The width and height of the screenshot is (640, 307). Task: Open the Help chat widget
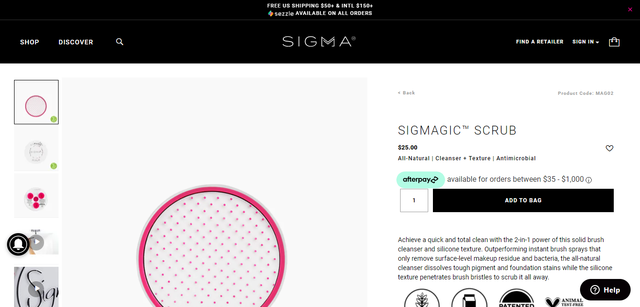[x=605, y=290]
